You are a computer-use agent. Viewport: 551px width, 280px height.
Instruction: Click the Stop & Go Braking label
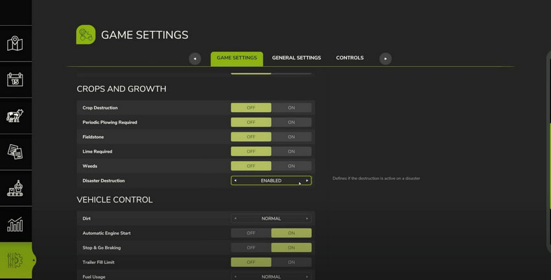(102, 248)
